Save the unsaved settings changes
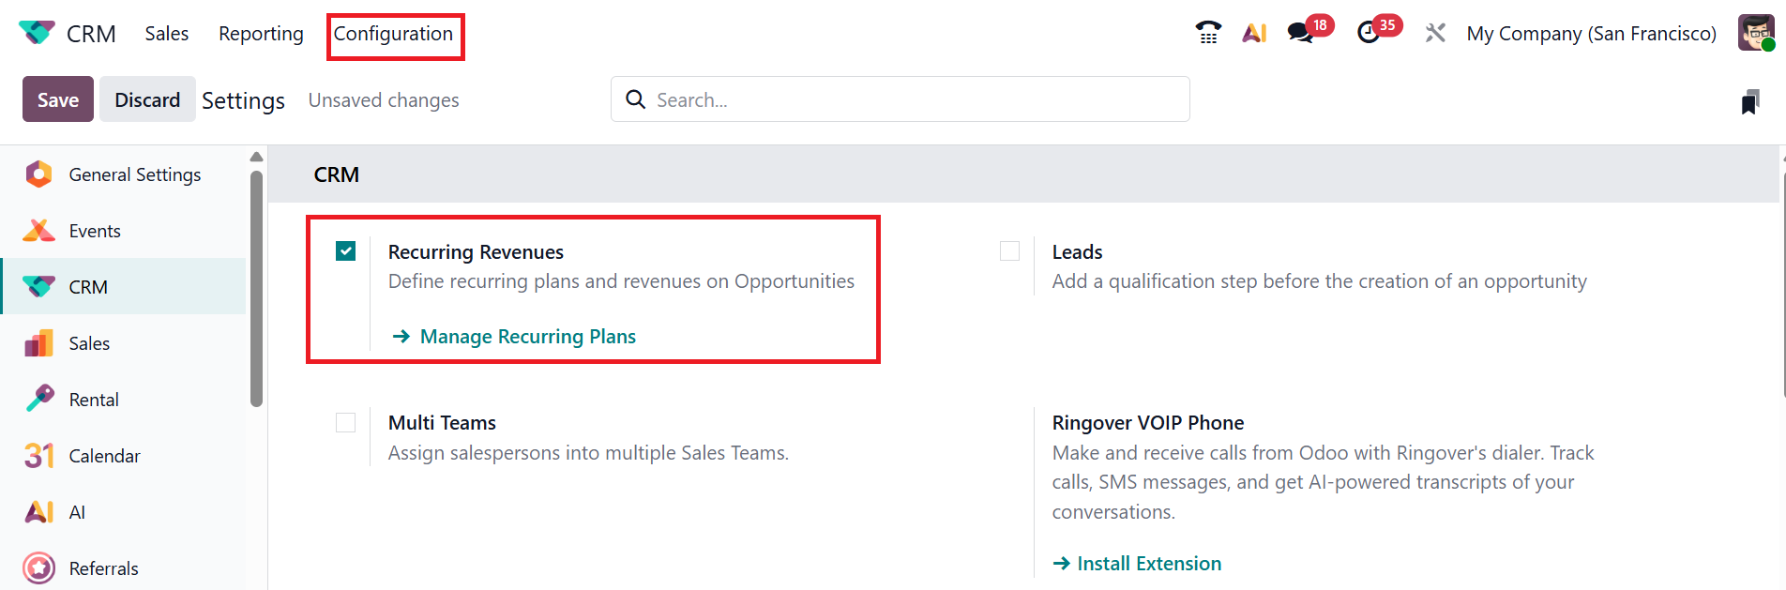The image size is (1786, 590). tap(57, 99)
